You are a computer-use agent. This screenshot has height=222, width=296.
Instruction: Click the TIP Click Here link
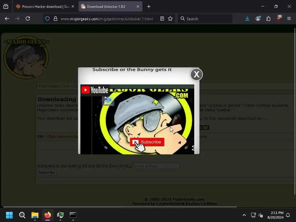tap(62, 137)
